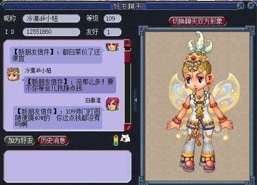Click the message input text area
The height and width of the screenshot is (185, 257).
click(x=68, y=166)
